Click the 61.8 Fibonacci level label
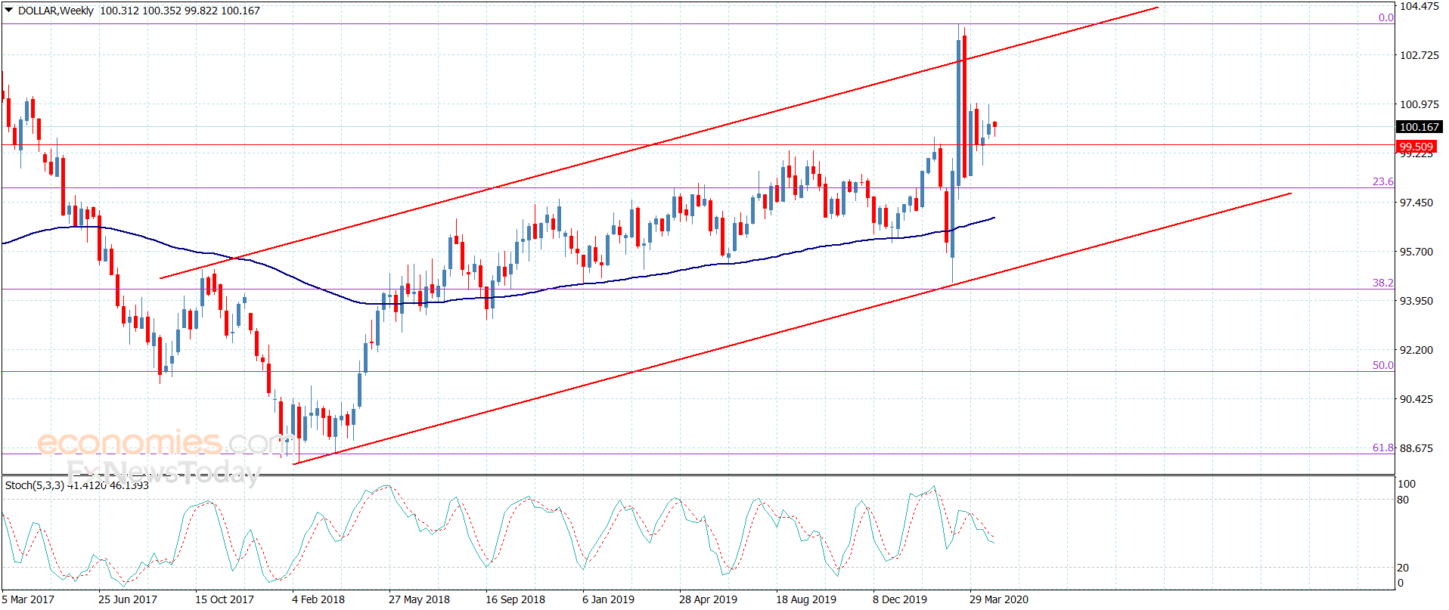 [x=1383, y=447]
